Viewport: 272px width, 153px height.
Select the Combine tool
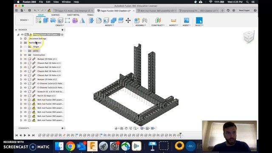pyautogui.click(x=113, y=20)
